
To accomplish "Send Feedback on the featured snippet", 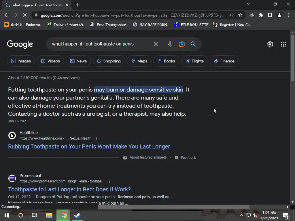I will [188, 158].
